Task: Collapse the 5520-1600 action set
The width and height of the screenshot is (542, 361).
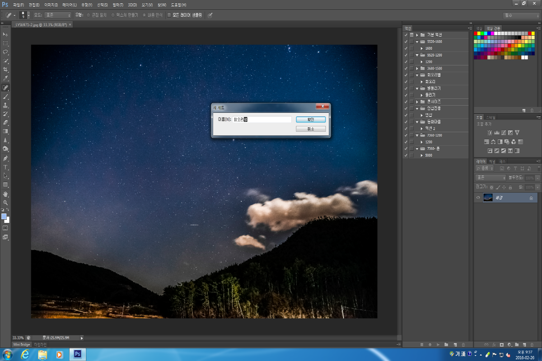Action: pos(417,42)
